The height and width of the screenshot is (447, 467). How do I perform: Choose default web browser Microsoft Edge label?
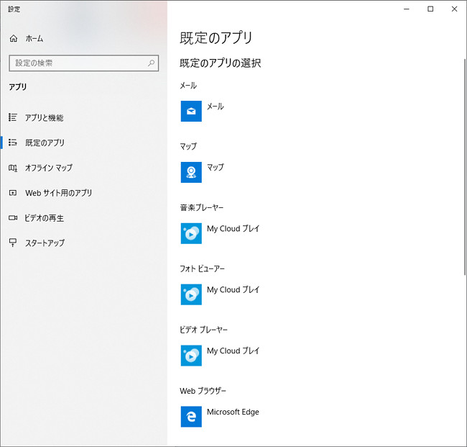[x=233, y=412]
